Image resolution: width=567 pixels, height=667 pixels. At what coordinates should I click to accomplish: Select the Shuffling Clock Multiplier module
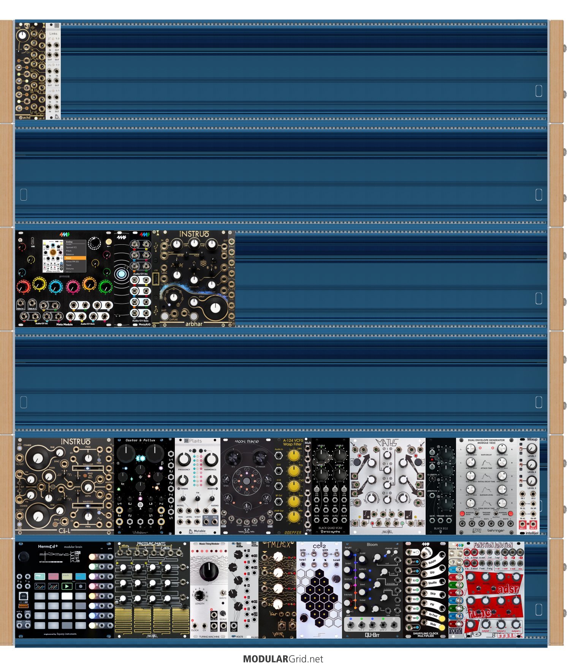[x=426, y=590]
